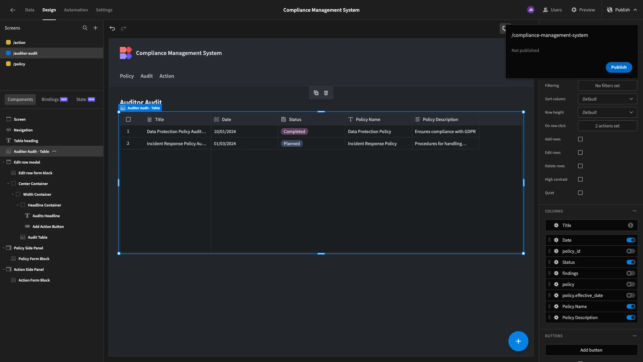Duplicate the selected table component
Screen dimensions: 643x362
click(316, 93)
